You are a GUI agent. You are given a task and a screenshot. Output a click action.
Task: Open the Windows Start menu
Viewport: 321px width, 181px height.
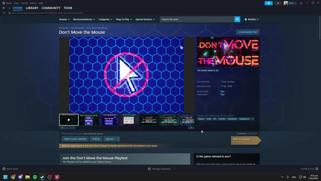5,177
